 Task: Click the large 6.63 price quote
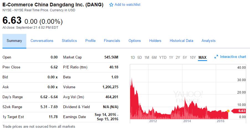click(x=12, y=20)
